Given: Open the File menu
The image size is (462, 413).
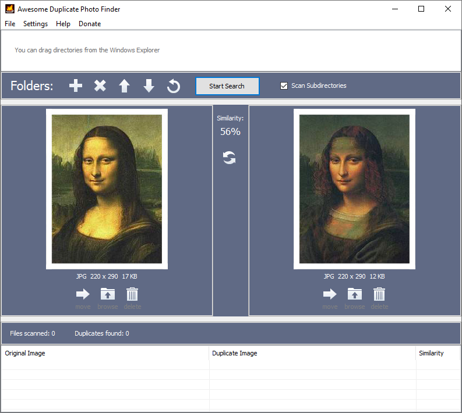Looking at the screenshot, I should (x=10, y=24).
